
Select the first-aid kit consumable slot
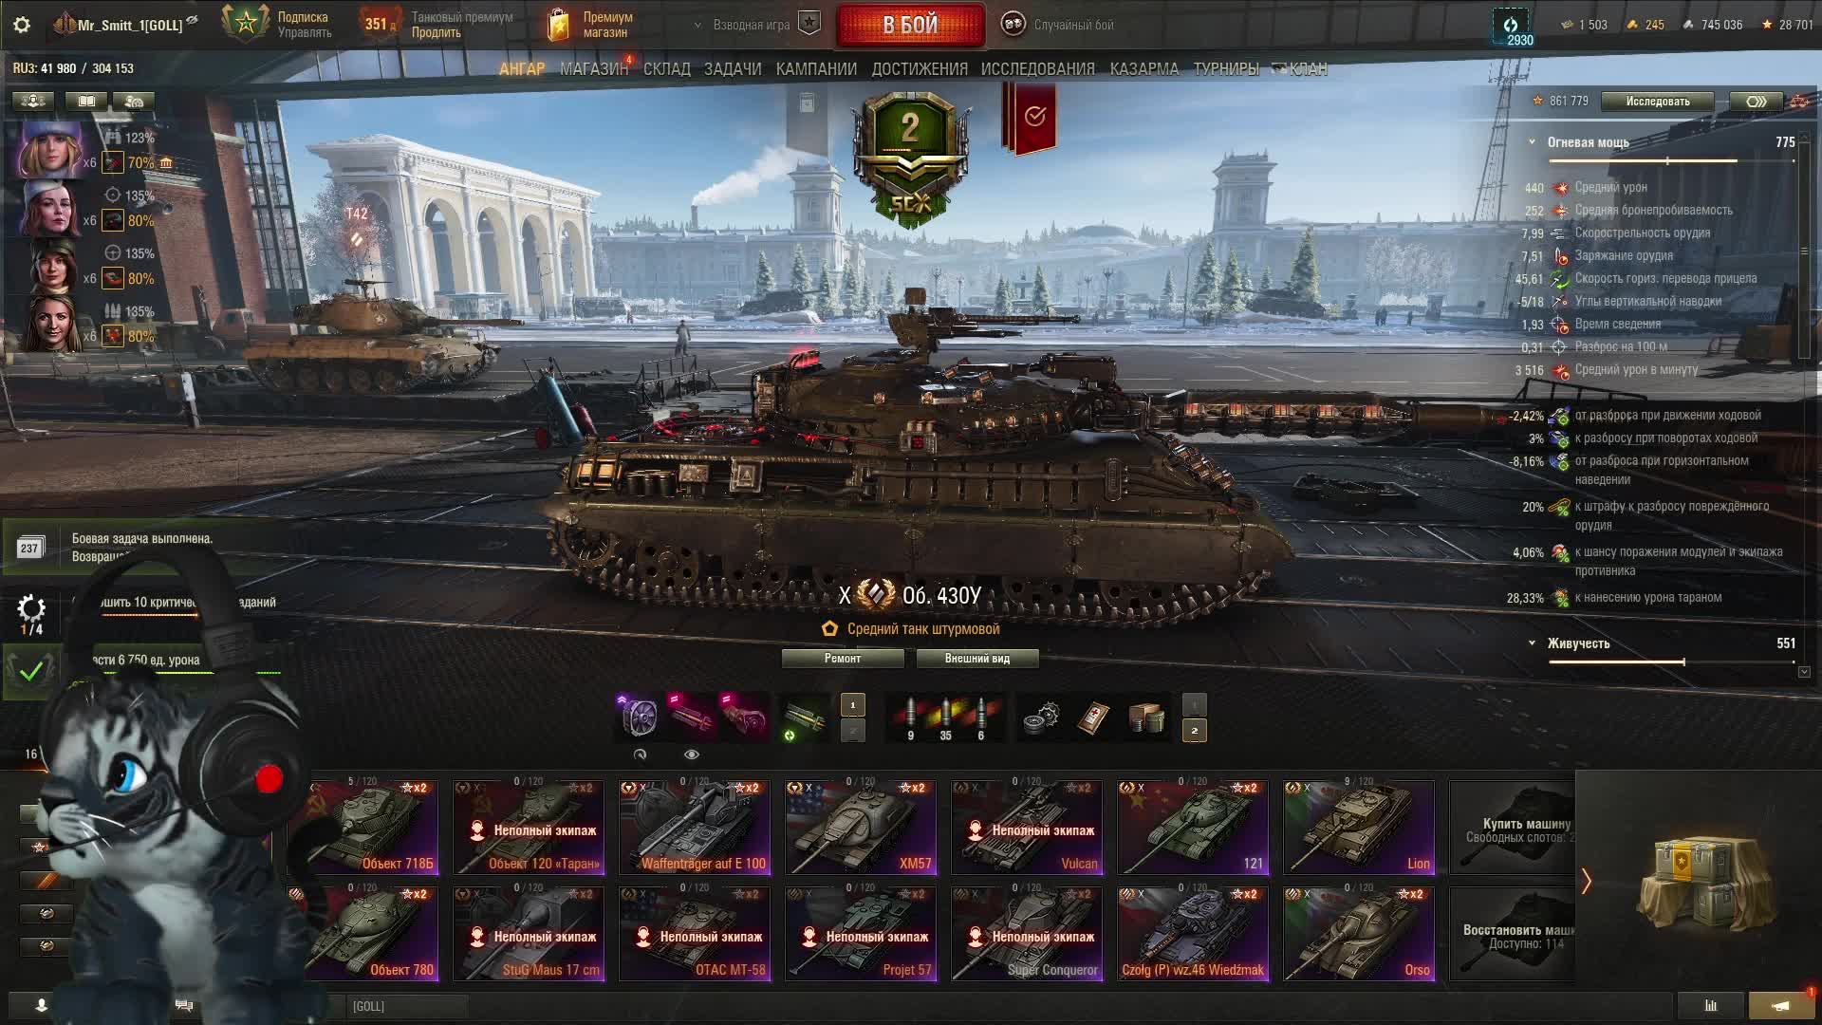[1094, 718]
